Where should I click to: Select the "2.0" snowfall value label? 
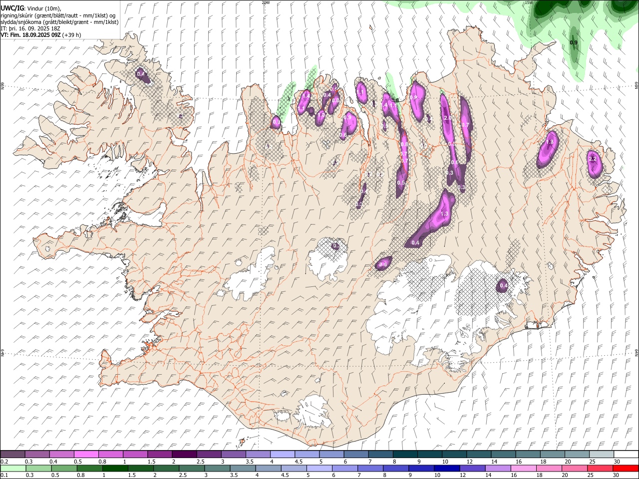coord(448,118)
